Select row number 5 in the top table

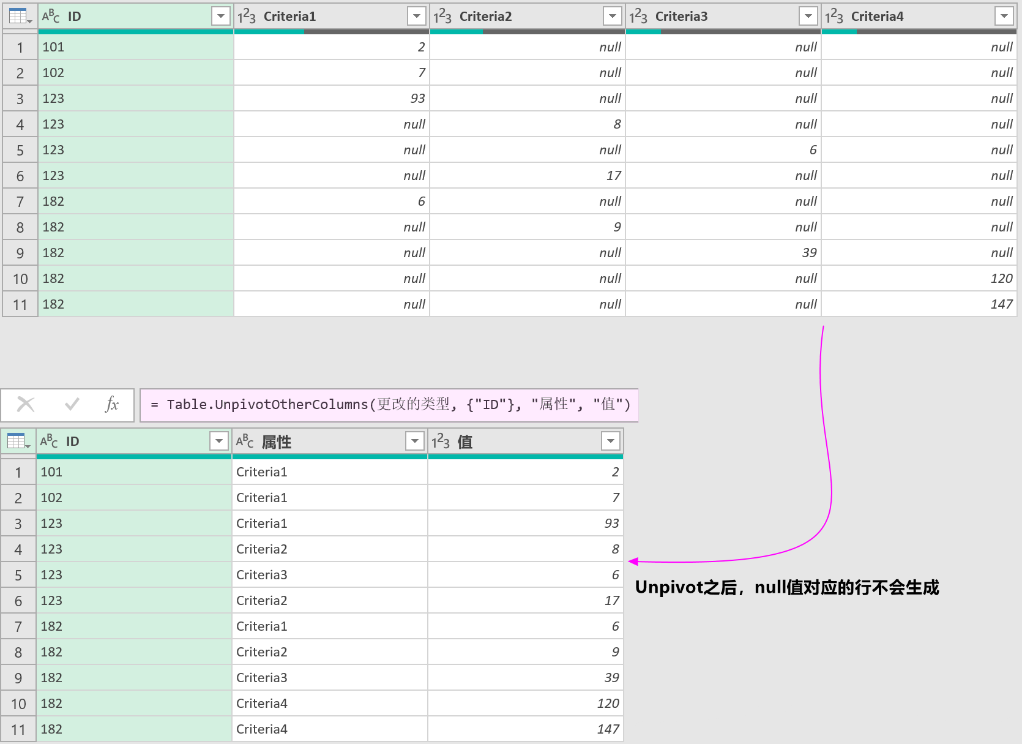pyautogui.click(x=20, y=150)
